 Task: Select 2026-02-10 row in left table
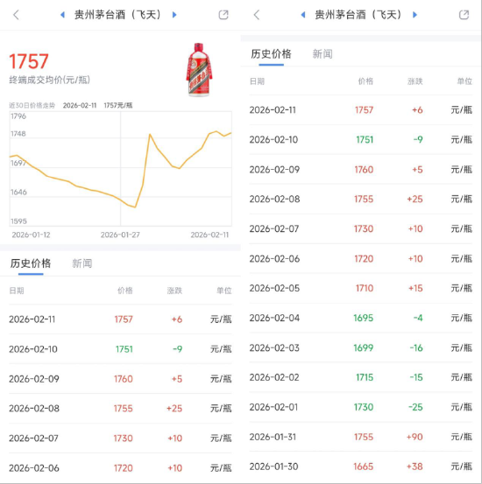[x=120, y=349]
